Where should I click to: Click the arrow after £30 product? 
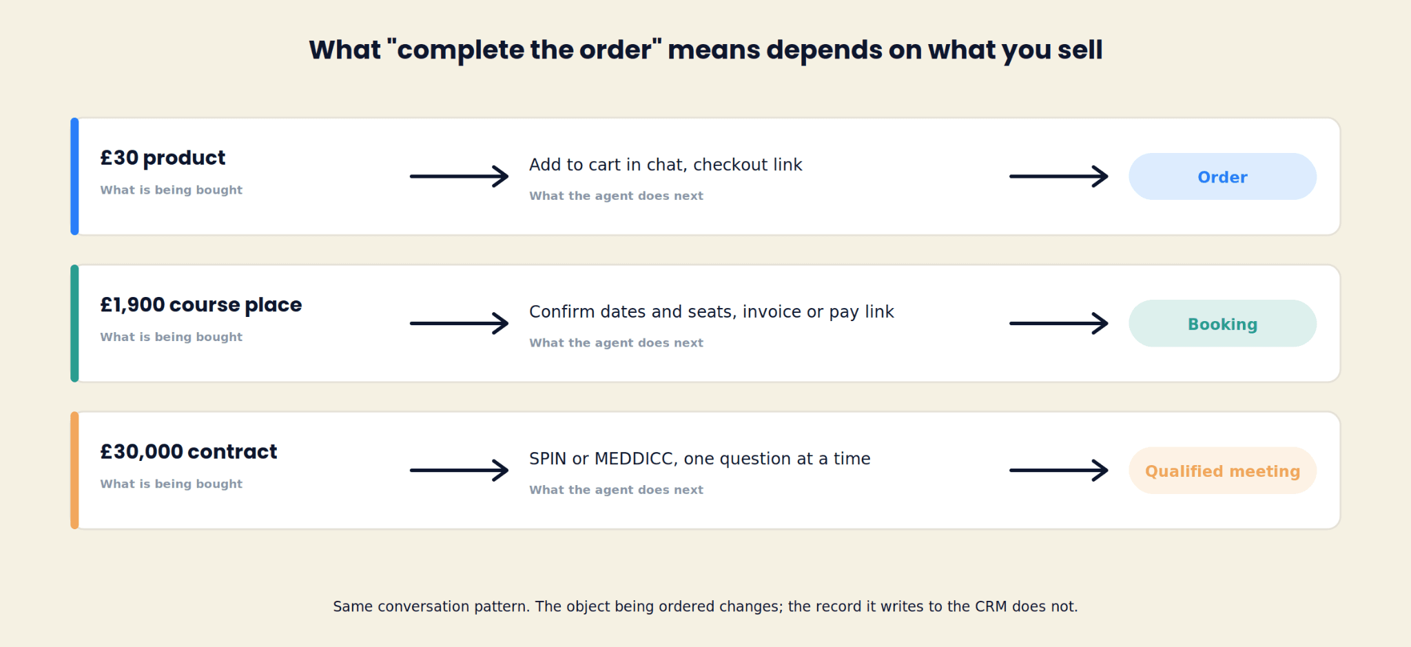(x=460, y=176)
